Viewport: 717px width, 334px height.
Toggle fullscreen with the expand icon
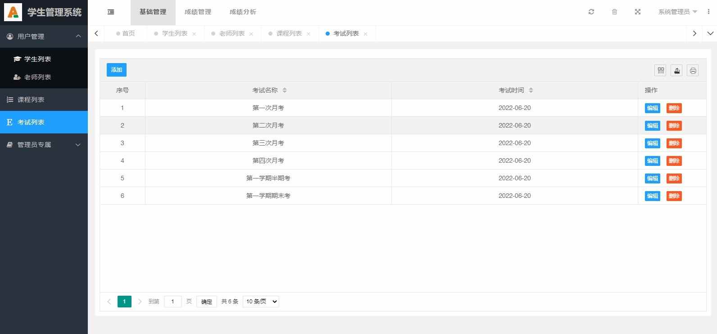point(638,12)
